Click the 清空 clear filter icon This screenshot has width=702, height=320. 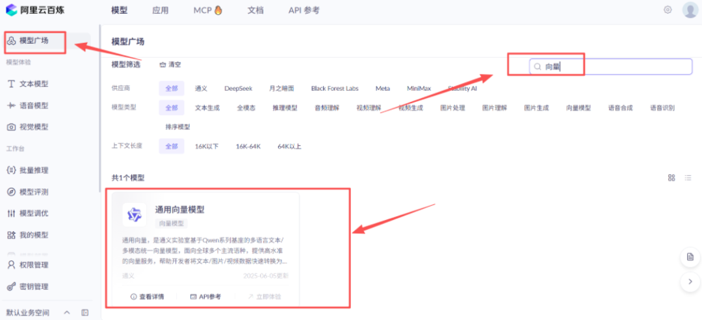(162, 65)
